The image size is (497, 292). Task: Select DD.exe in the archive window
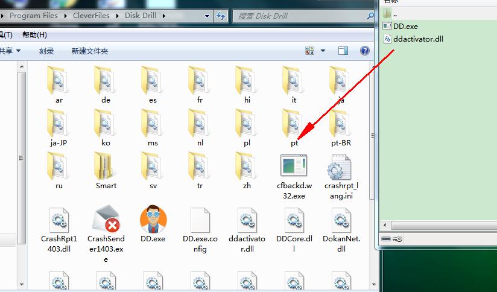(x=400, y=27)
